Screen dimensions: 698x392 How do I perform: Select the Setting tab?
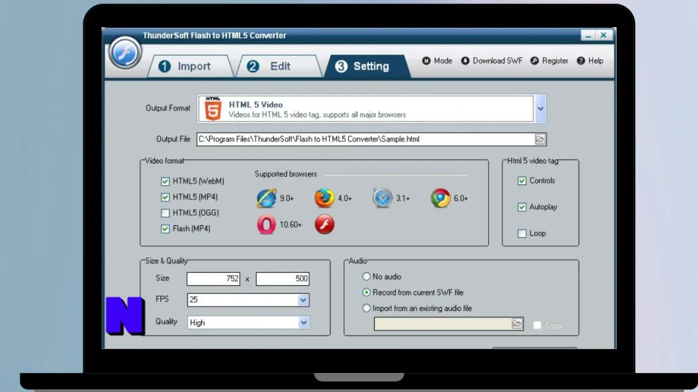click(x=367, y=66)
